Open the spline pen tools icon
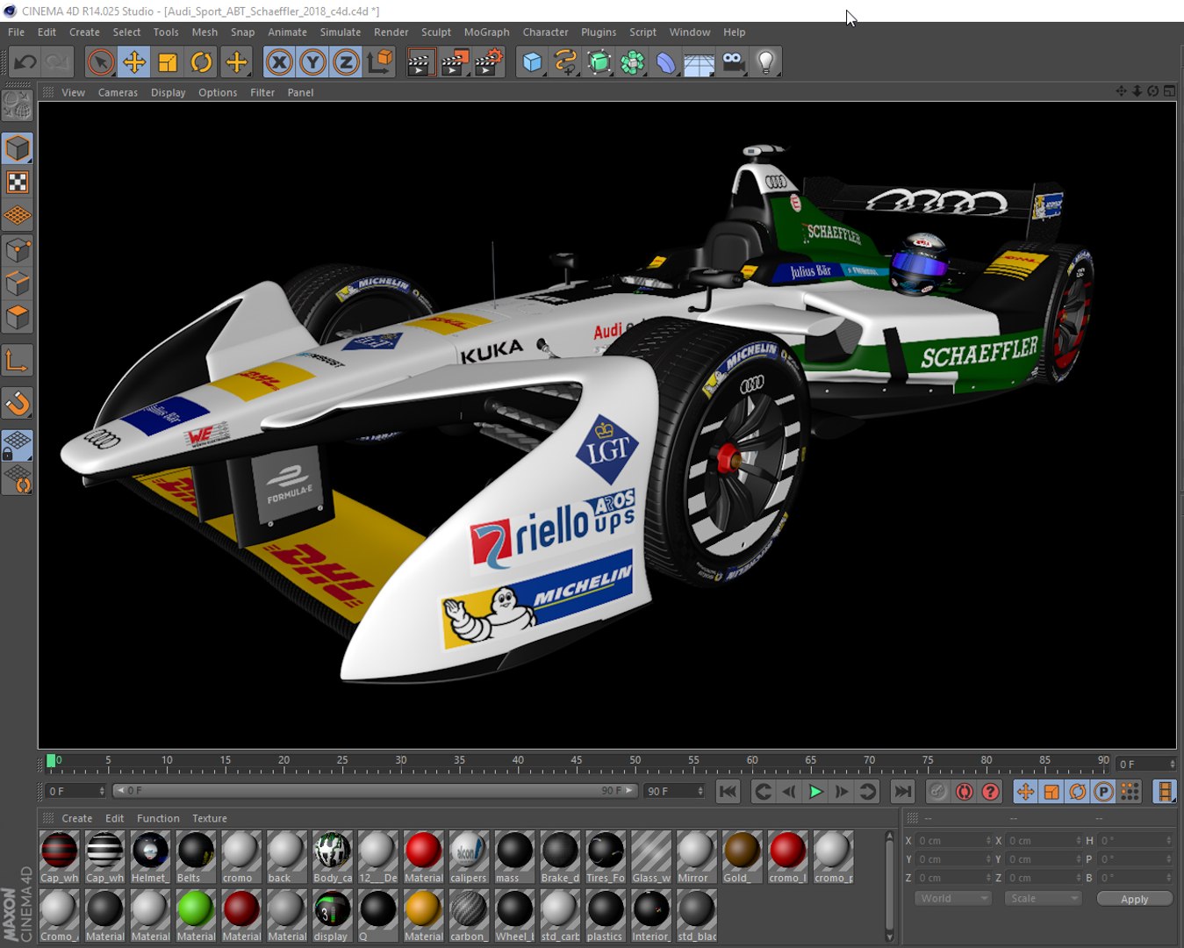This screenshot has height=948, width=1184. [565, 62]
